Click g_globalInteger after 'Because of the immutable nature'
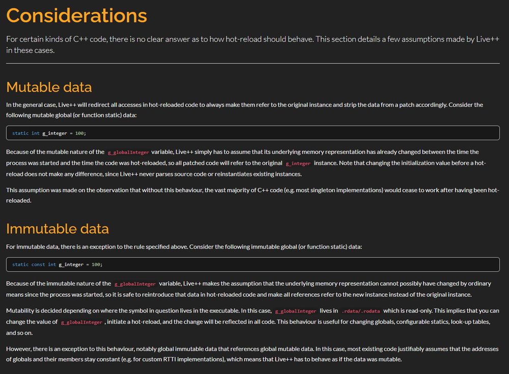The height and width of the screenshot is (374, 509). click(135, 284)
